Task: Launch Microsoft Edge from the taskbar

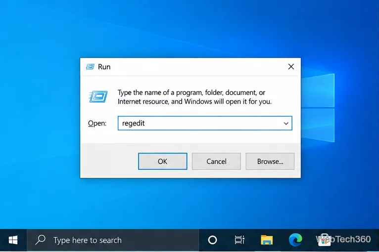Action: [295, 240]
